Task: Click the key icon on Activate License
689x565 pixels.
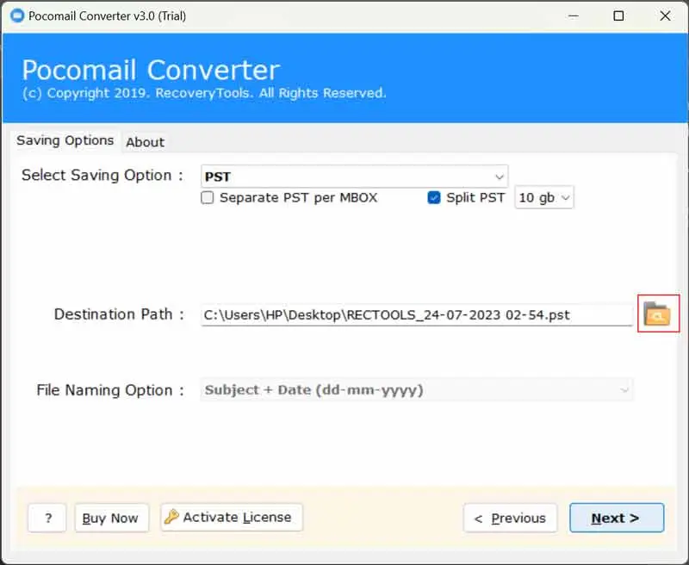Action: (x=171, y=517)
